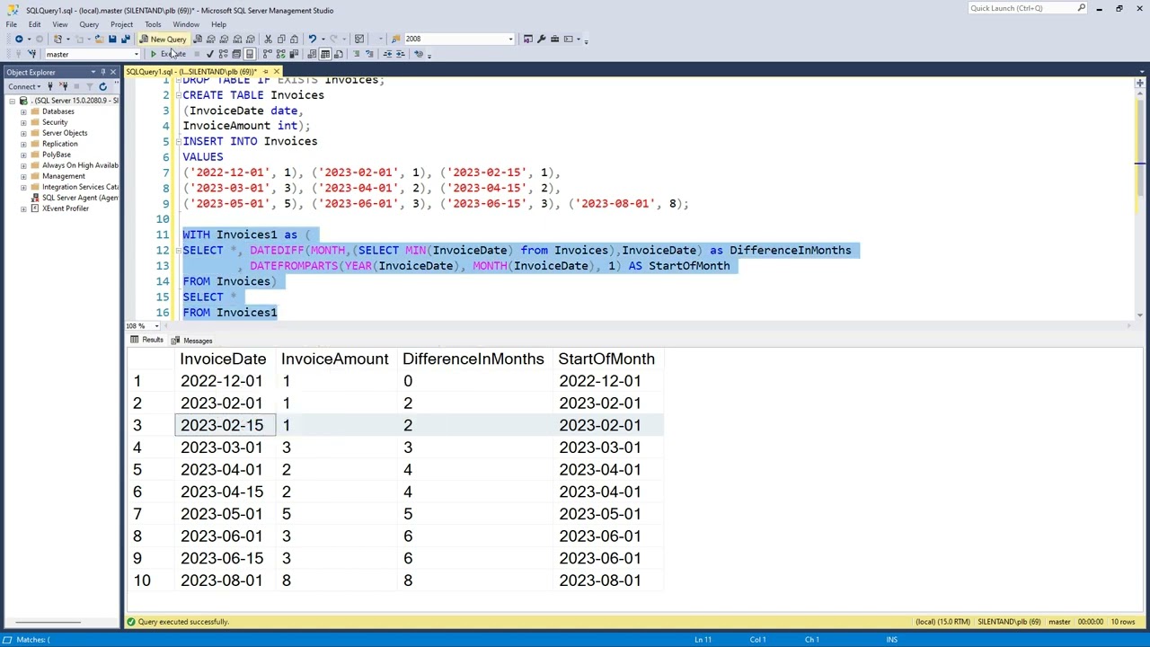Viewport: 1150px width, 647px height.
Task: Click the Save icon in the toolbar
Action: [111, 39]
